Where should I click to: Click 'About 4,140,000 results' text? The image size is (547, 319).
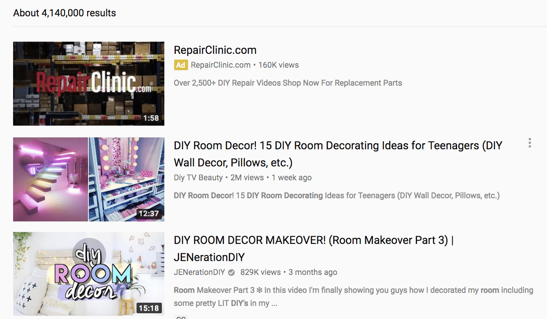(x=65, y=13)
